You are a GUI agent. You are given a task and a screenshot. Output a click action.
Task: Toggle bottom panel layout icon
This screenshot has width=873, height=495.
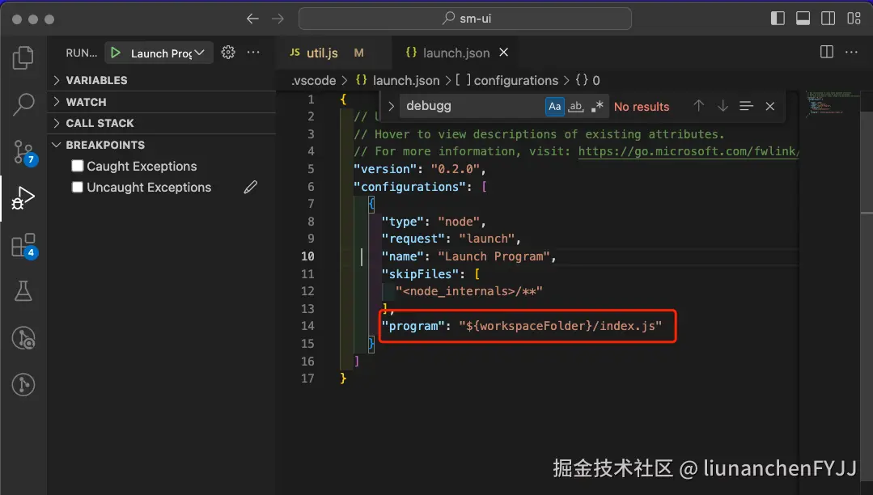click(x=803, y=19)
